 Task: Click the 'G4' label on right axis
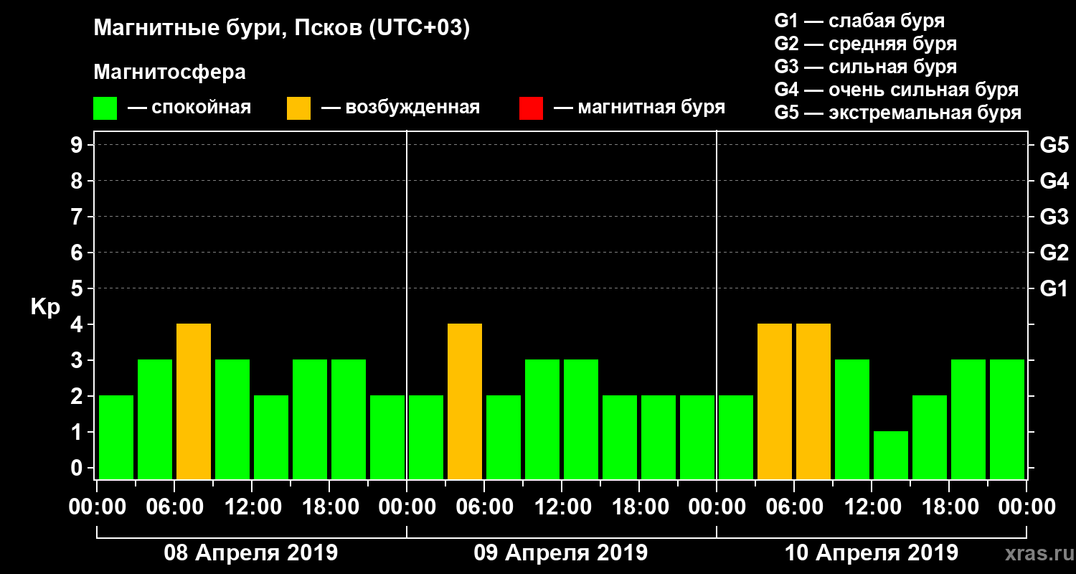1054,182
